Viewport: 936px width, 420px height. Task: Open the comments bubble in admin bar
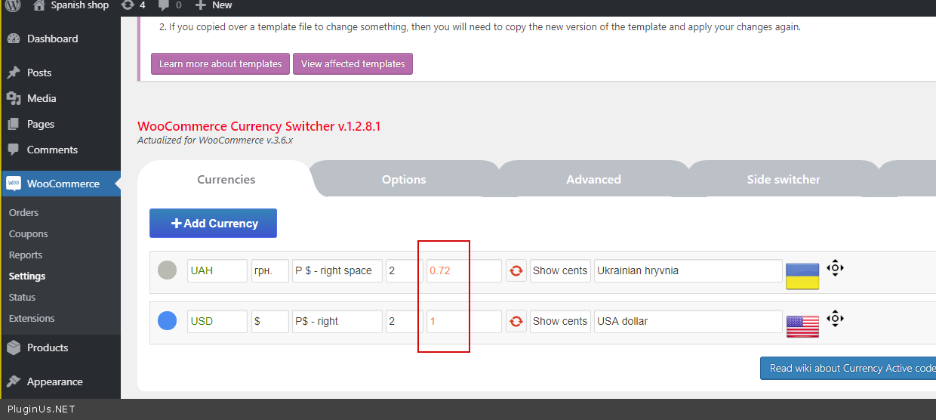pos(170,5)
